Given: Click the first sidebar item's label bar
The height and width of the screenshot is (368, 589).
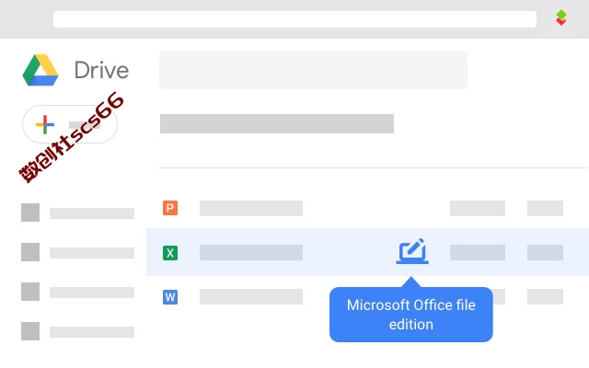Looking at the screenshot, I should click(92, 213).
